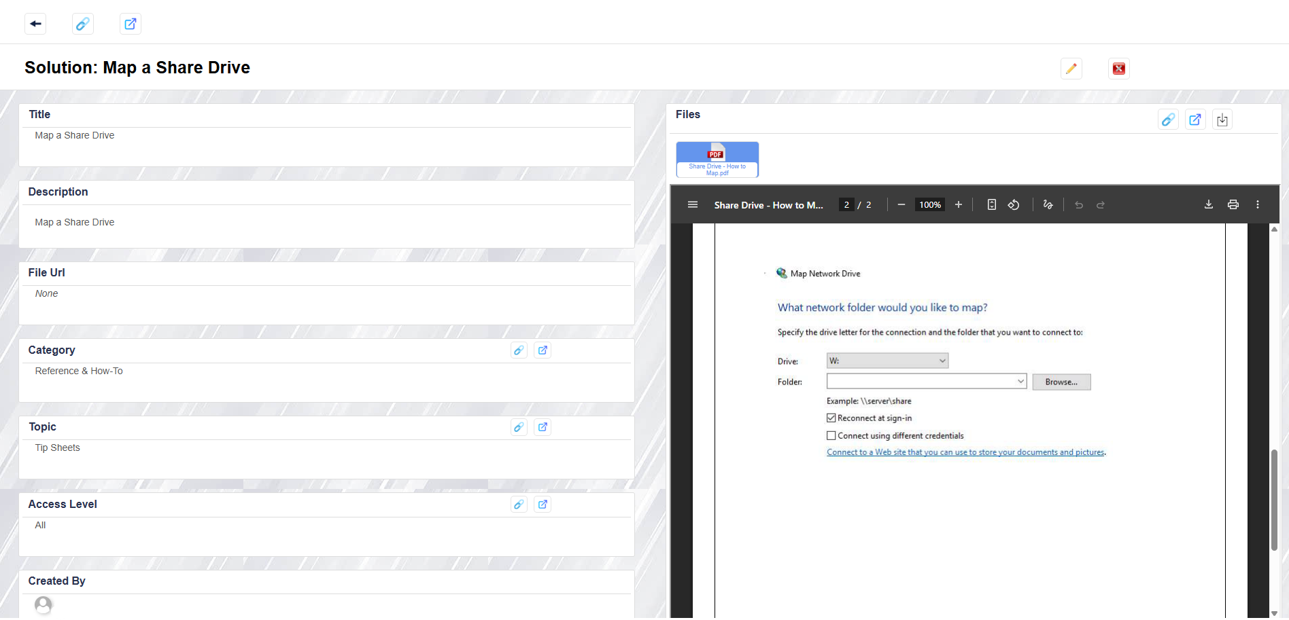Copy link icon in Category row
The image size is (1289, 620).
click(519, 350)
